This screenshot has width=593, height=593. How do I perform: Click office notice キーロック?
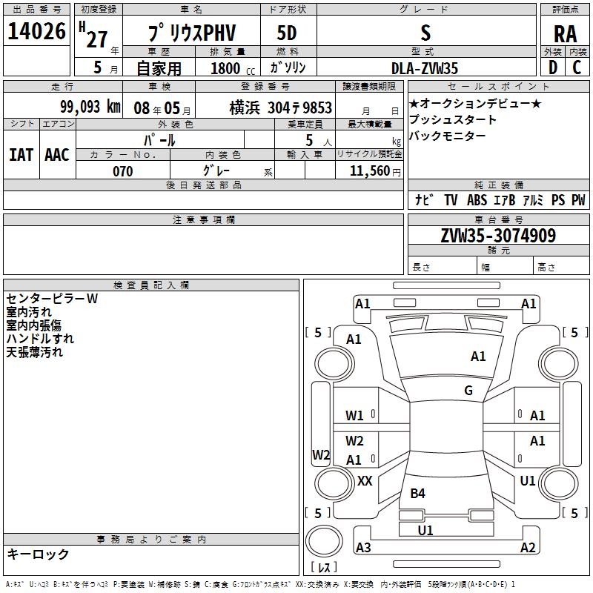(x=38, y=554)
